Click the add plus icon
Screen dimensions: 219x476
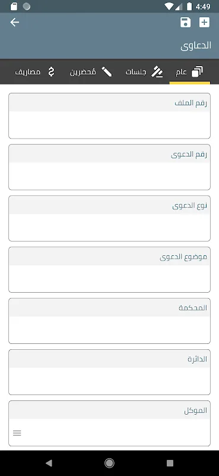(204, 23)
